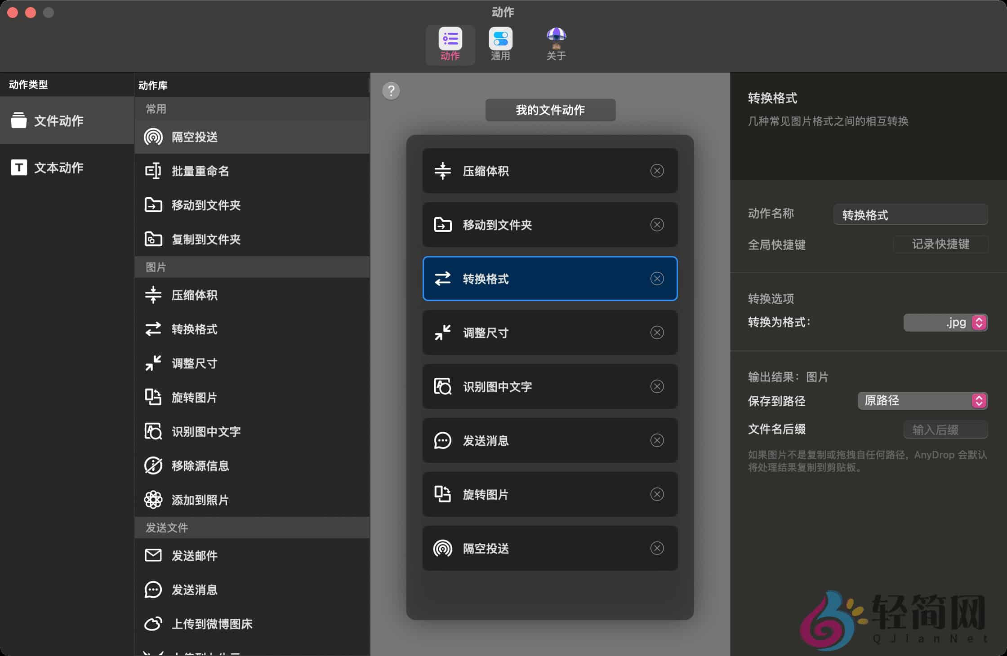Select the 调整尺寸 resize action
This screenshot has width=1007, height=656.
point(194,363)
